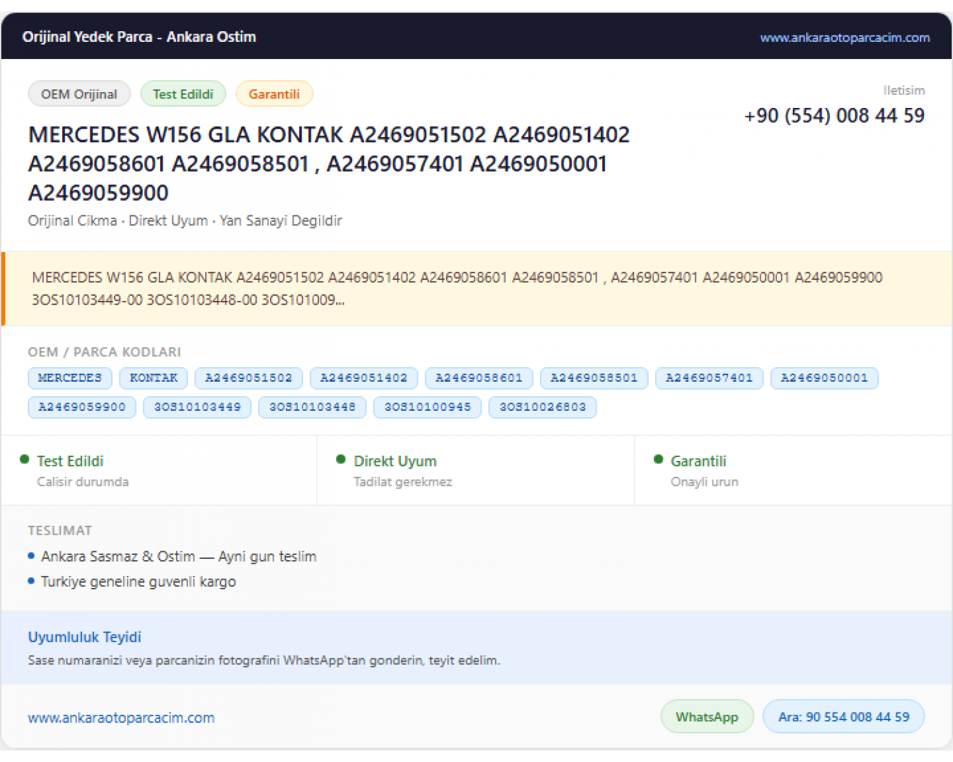The width and height of the screenshot is (953, 762).
Task: Select the OEM Orijinal badge
Action: point(79,94)
